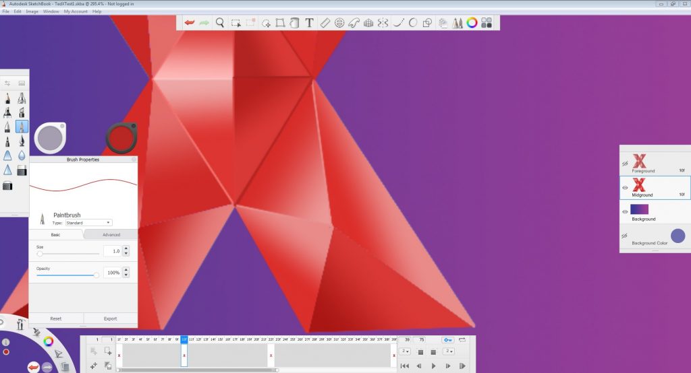The image size is (691, 373).
Task: Select the Zoom magnifier tool
Action: coord(220,23)
